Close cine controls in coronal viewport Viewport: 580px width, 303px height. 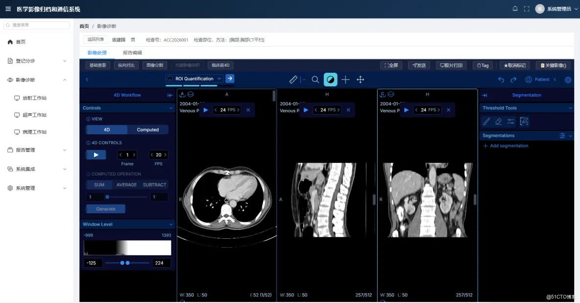pos(449,110)
